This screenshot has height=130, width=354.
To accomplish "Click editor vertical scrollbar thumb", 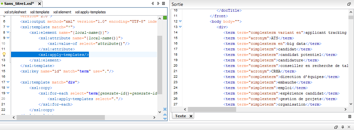I will 160,65.
